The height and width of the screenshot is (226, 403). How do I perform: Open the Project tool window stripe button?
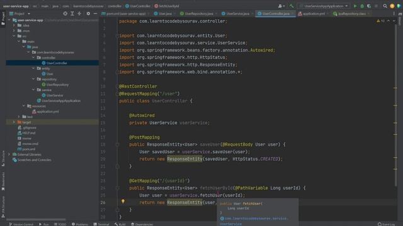click(3, 18)
